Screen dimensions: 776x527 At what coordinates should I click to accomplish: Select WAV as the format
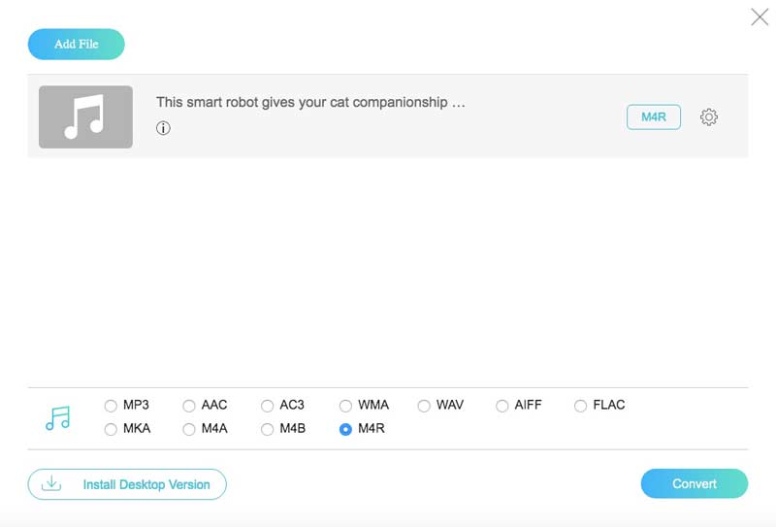pos(424,406)
